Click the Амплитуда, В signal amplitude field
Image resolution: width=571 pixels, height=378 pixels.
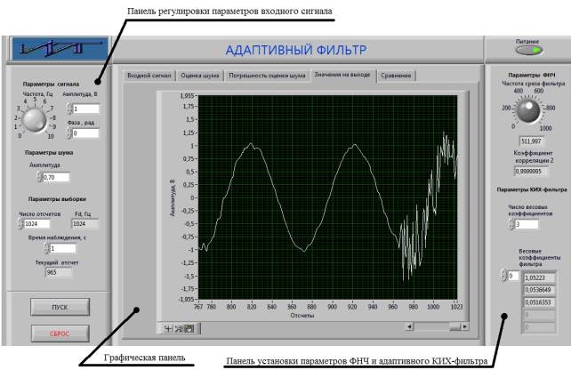(x=86, y=109)
